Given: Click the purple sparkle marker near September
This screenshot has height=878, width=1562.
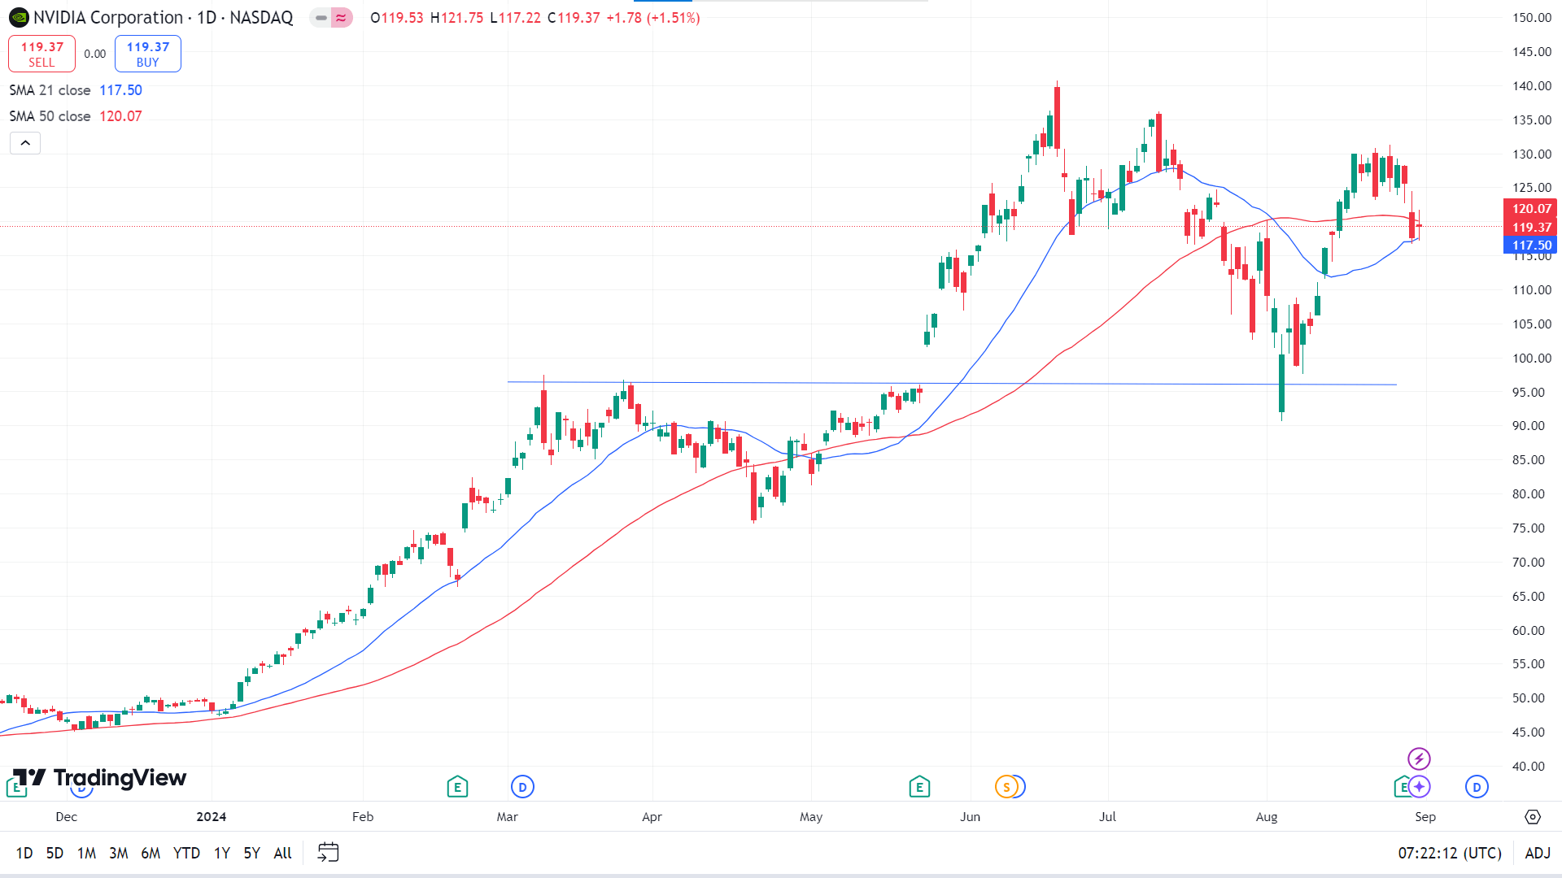Looking at the screenshot, I should pos(1420,787).
